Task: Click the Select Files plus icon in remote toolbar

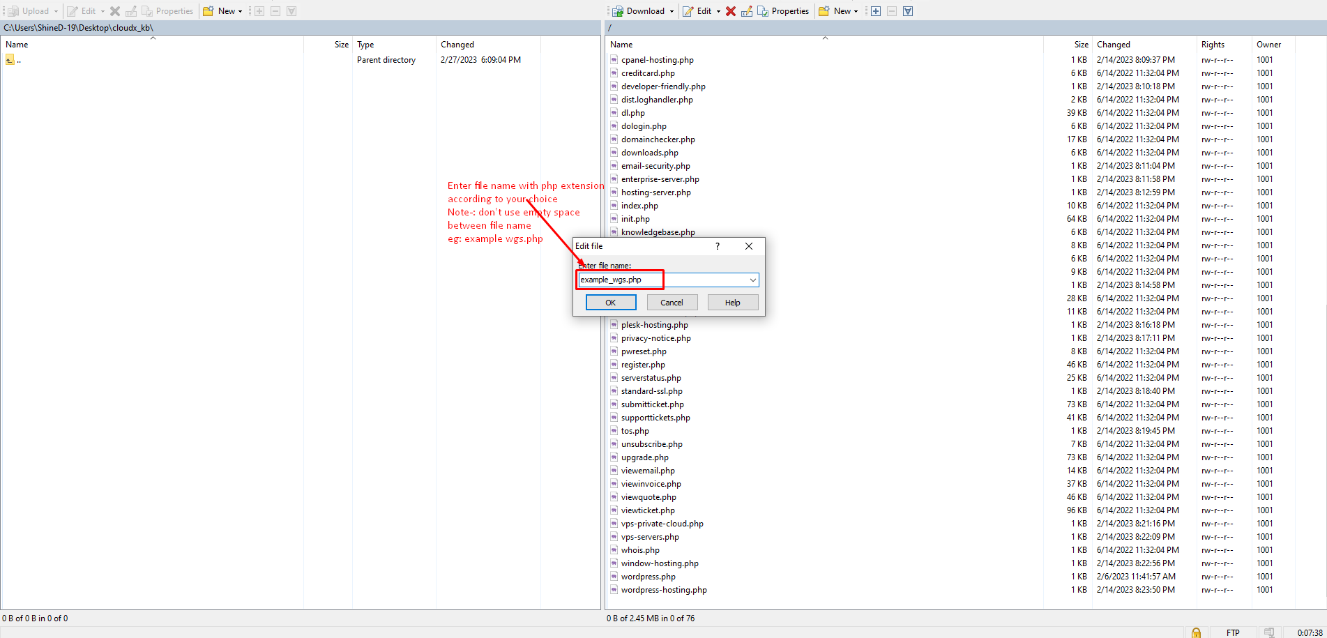Action: [x=876, y=11]
